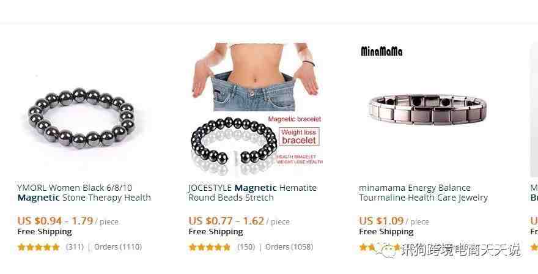The image size is (538, 274).
Task: View the (150) reviews for JOCESTYLE bracelet
Action: (246, 247)
